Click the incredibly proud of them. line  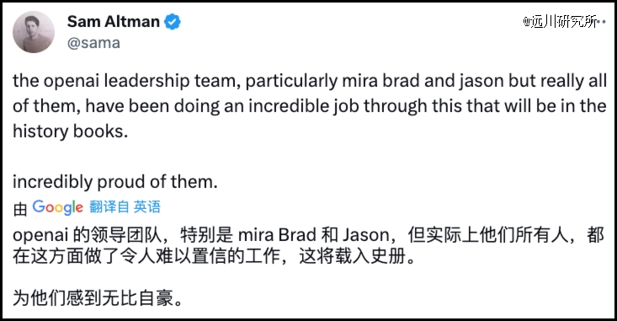coord(115,182)
